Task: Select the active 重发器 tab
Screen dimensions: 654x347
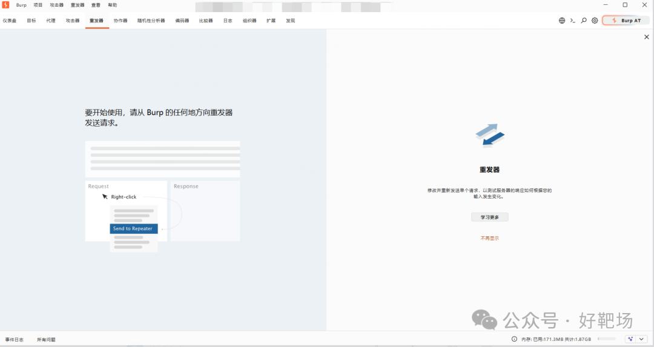Action: pyautogui.click(x=96, y=21)
